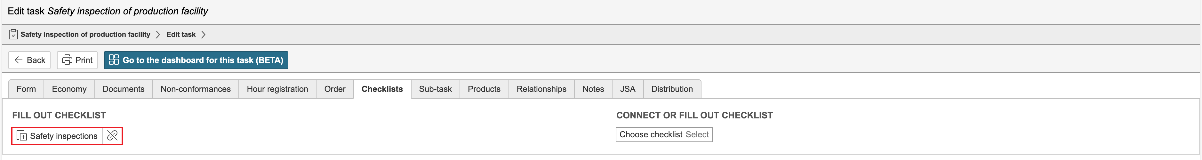Image resolution: width=1202 pixels, height=160 pixels.
Task: Print the task
Action: [x=77, y=60]
